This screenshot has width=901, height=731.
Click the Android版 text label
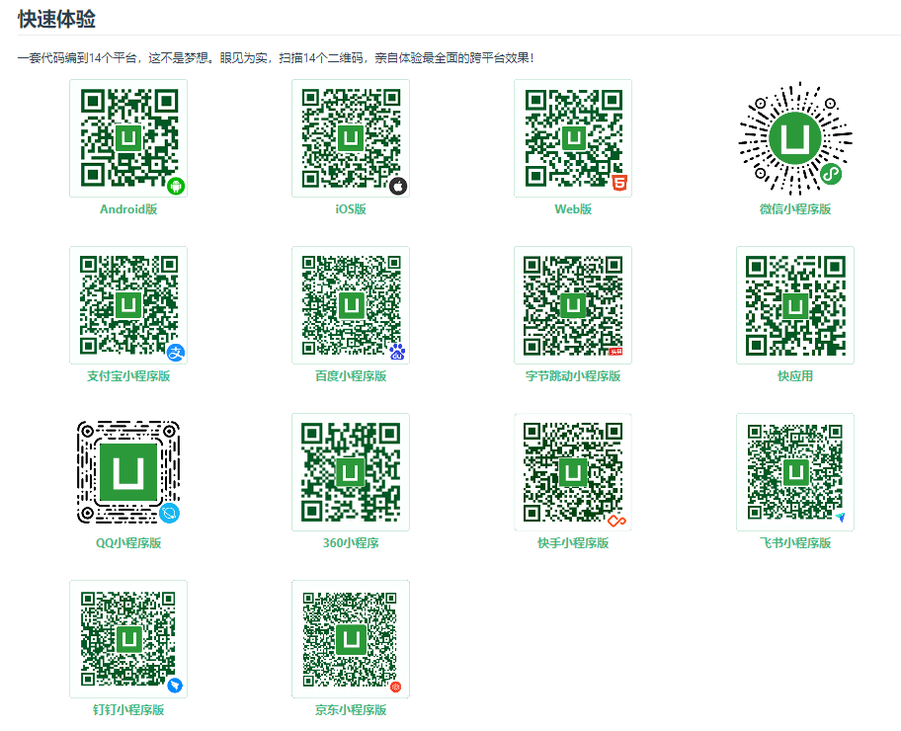128,209
